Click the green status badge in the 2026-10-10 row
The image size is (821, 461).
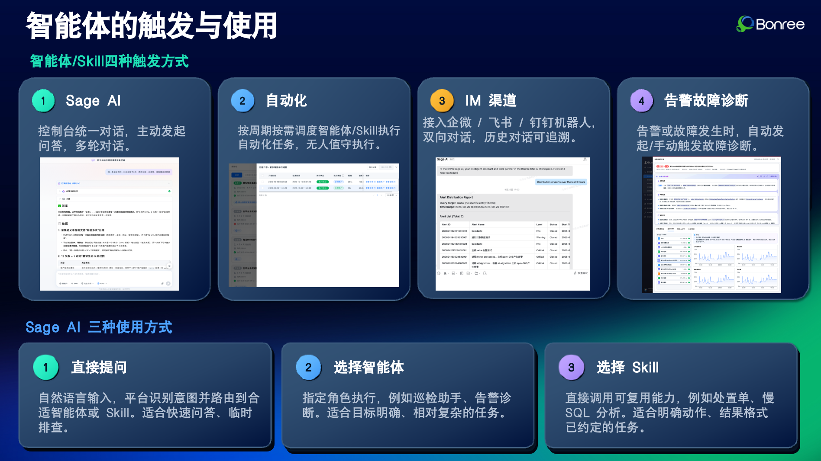pyautogui.click(x=323, y=182)
